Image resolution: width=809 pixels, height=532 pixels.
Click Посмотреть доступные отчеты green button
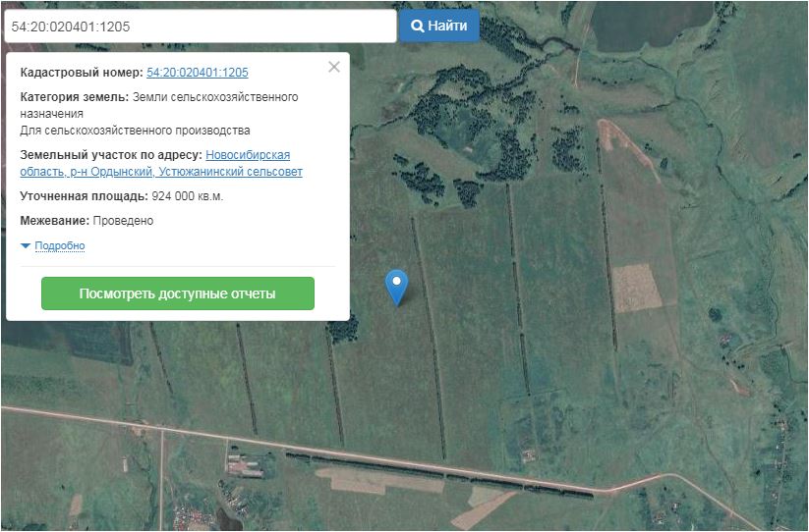pyautogui.click(x=178, y=293)
